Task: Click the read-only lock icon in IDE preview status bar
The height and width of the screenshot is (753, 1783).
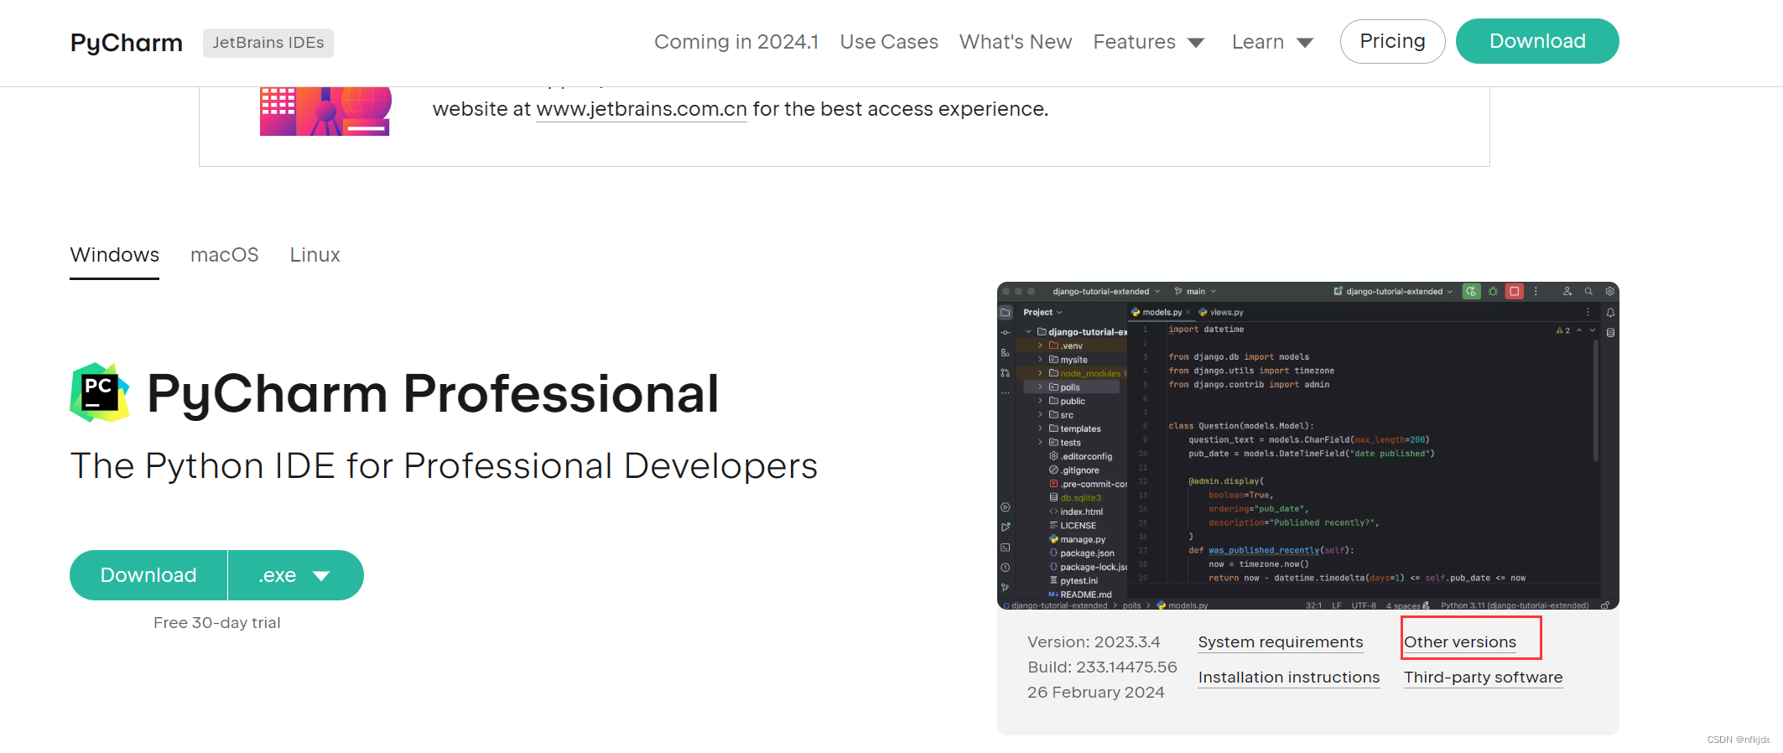Action: [1605, 605]
